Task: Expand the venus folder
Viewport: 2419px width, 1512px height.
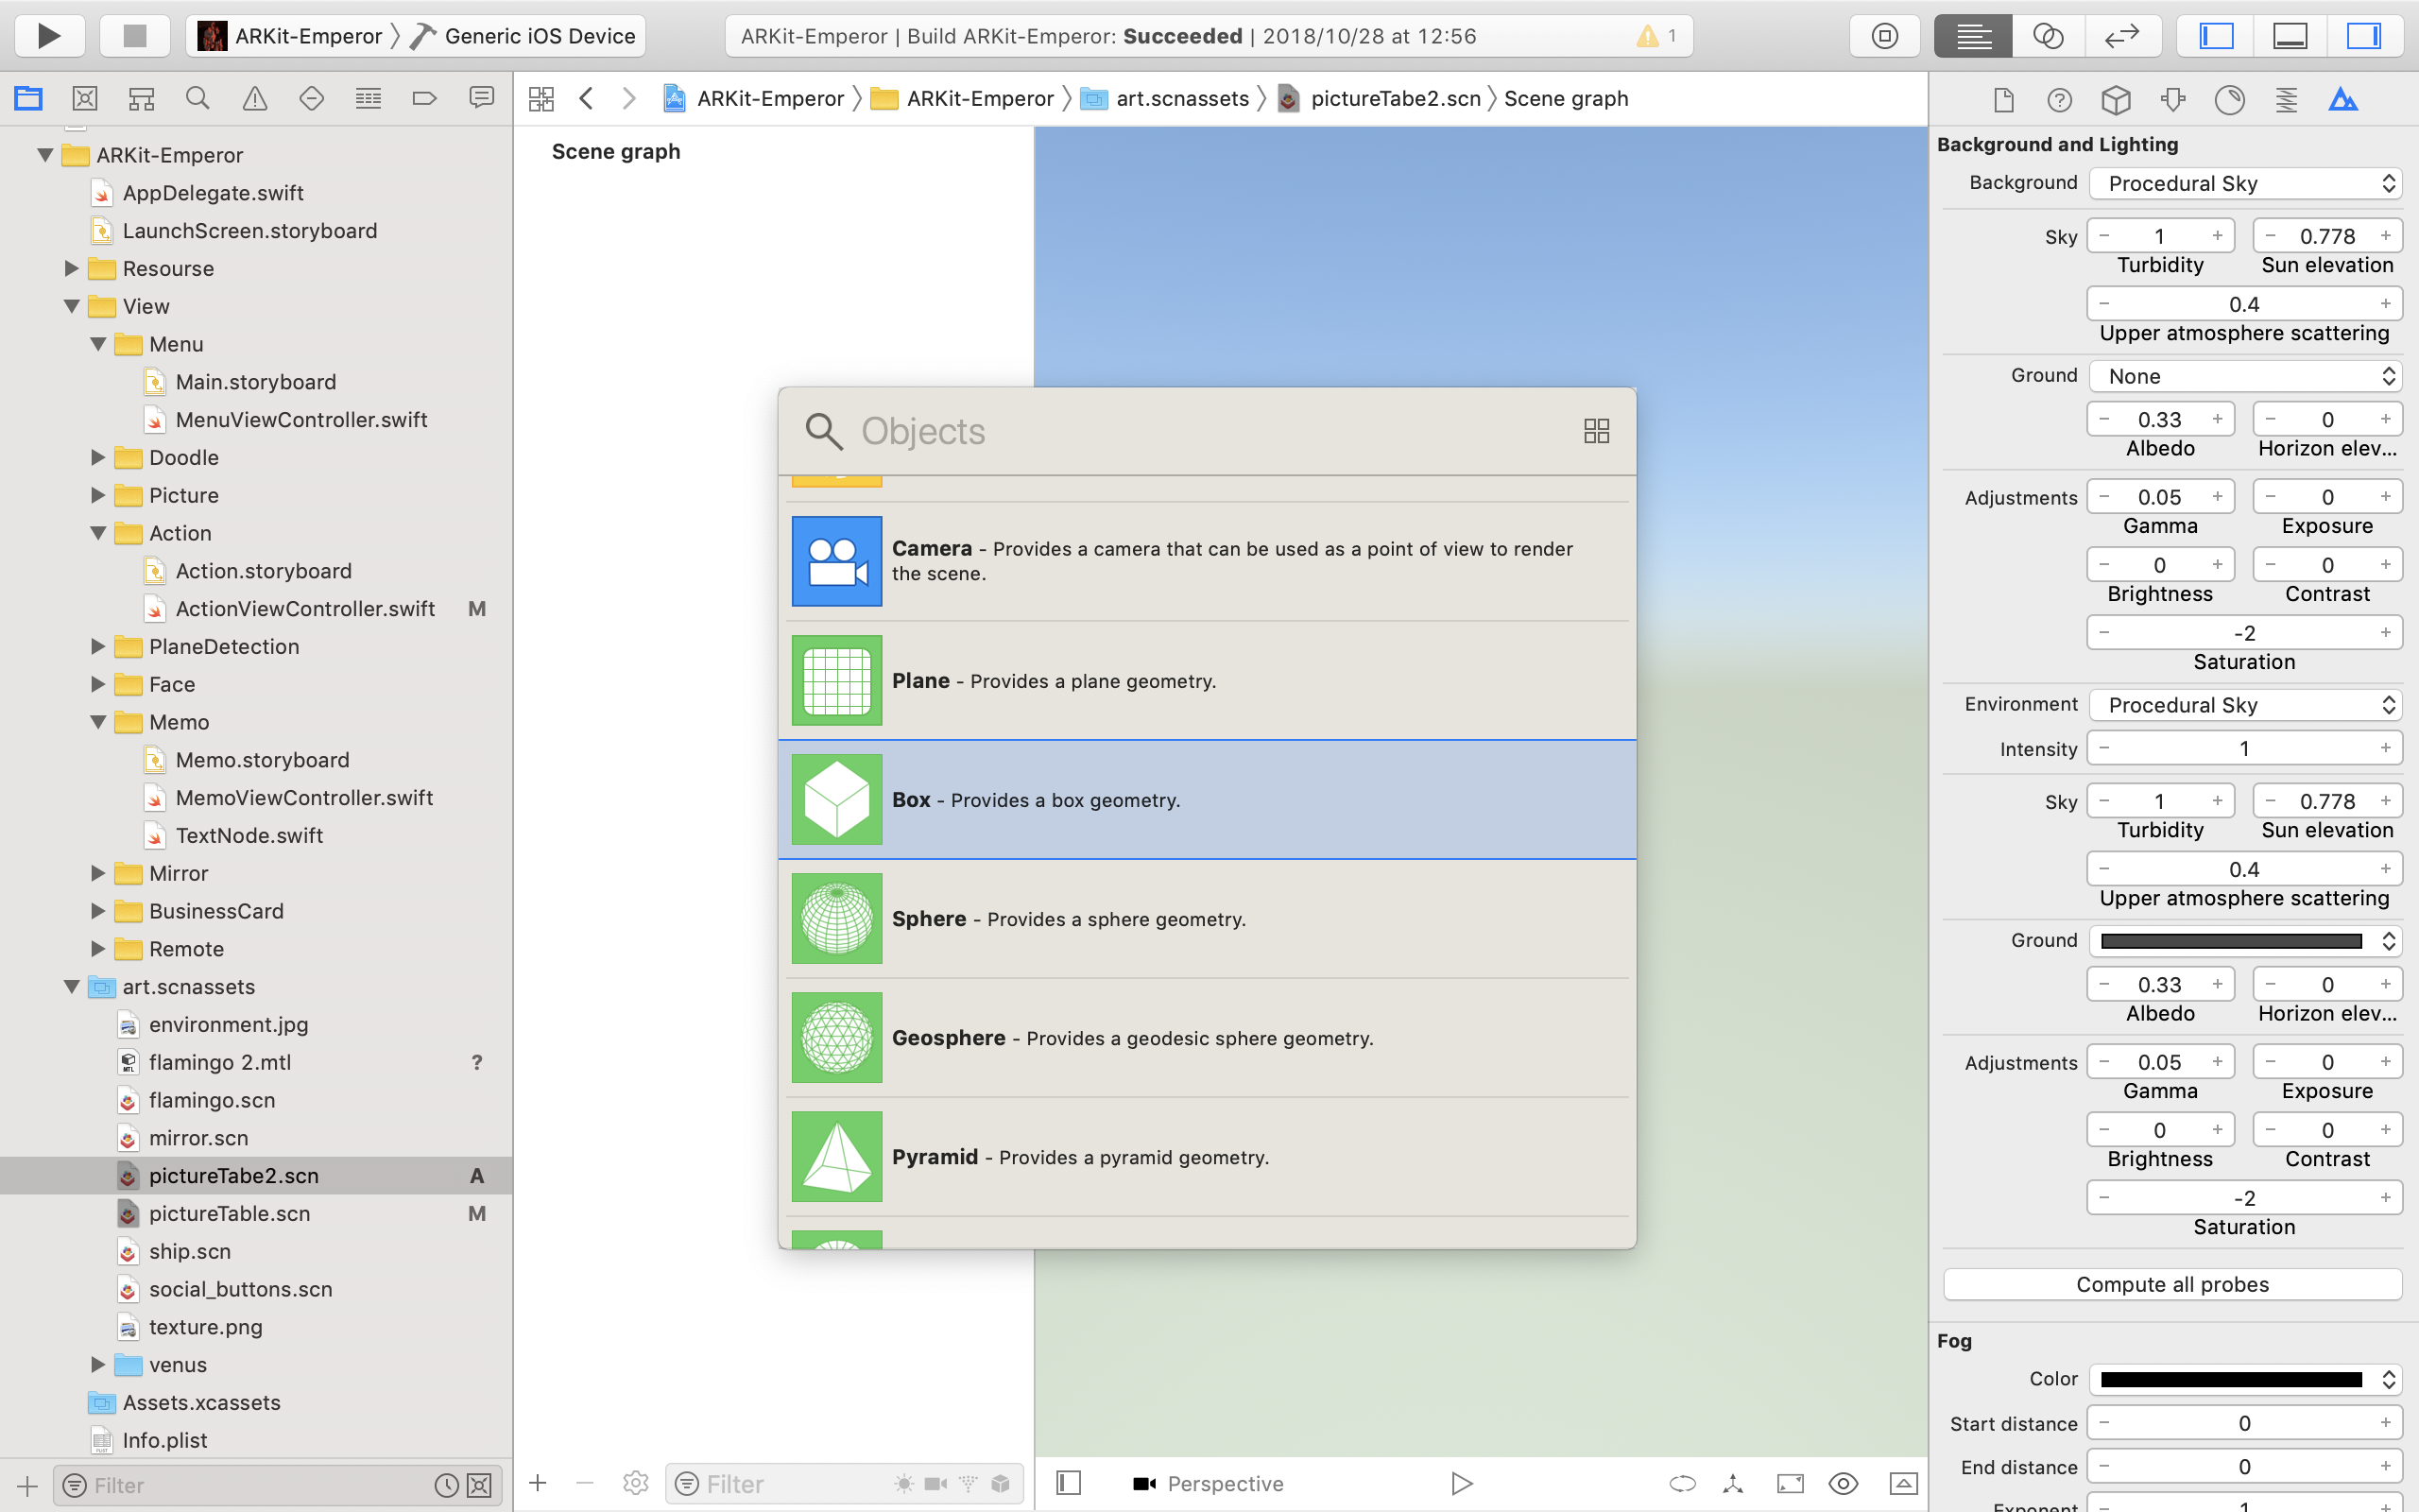Action: point(98,1364)
